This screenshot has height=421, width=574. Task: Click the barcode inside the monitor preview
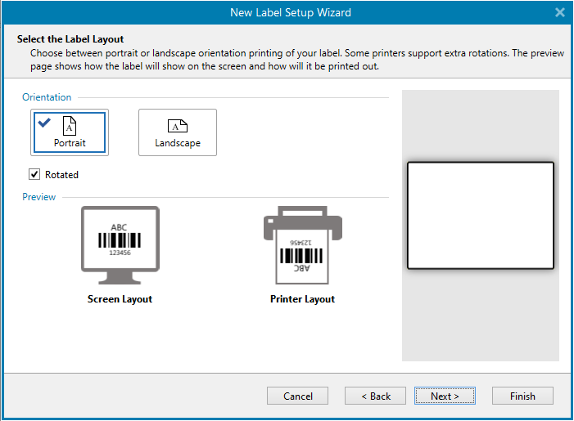point(120,240)
